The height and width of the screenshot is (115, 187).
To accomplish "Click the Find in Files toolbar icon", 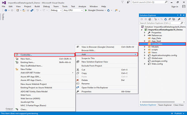I will [116, 10].
